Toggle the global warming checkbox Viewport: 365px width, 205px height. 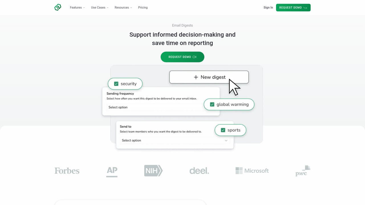(212, 104)
